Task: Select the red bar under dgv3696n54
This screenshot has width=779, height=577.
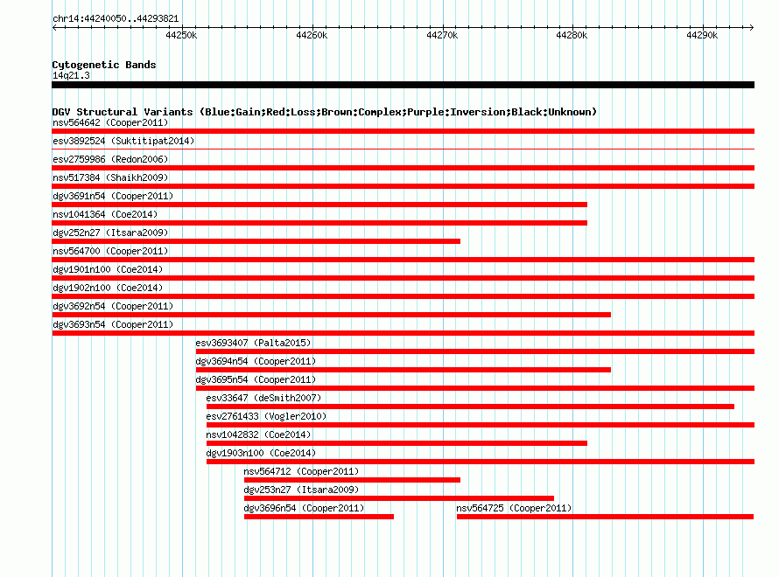Action: 319,517
